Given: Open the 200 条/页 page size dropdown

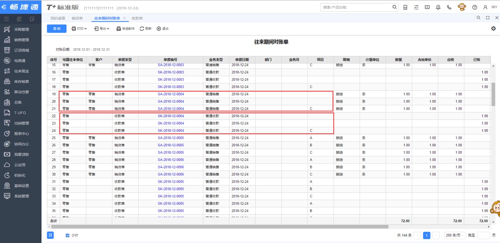Looking at the screenshot, I should pyautogui.click(x=454, y=236).
